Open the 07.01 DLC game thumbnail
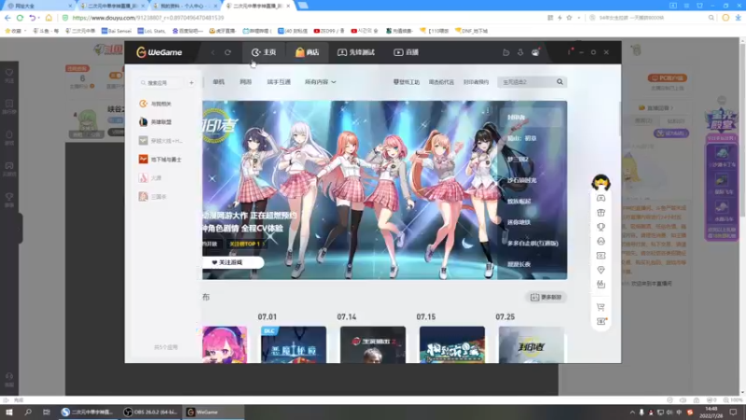This screenshot has width=746, height=420. click(x=294, y=344)
